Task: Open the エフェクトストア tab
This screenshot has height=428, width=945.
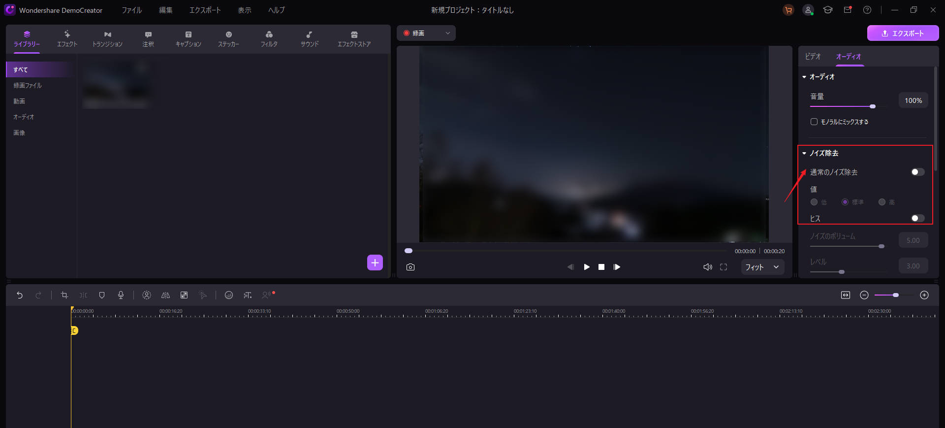Action: click(x=354, y=39)
